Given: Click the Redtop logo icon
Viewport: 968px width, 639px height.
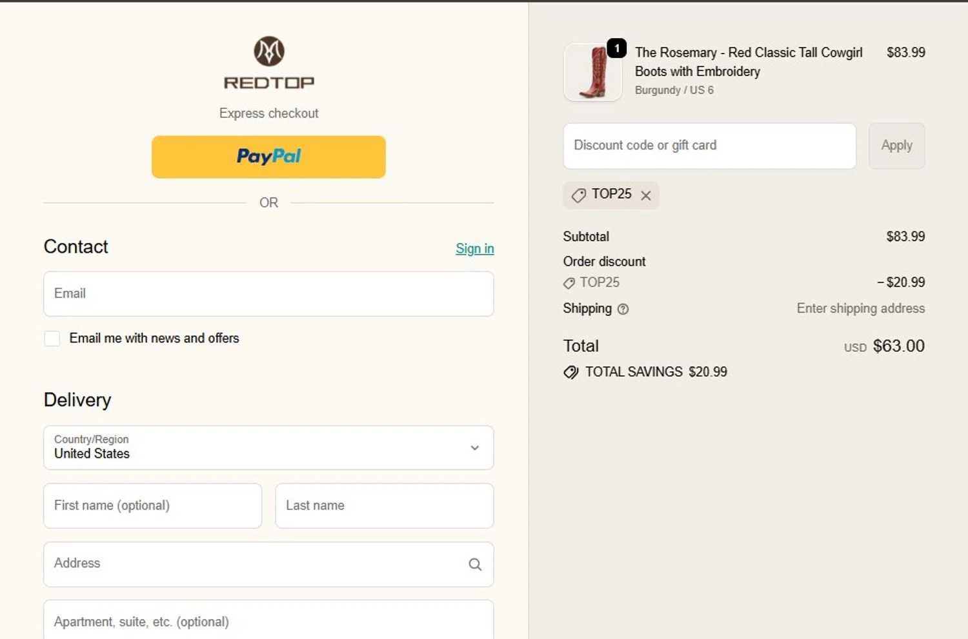Looking at the screenshot, I should pos(268,51).
